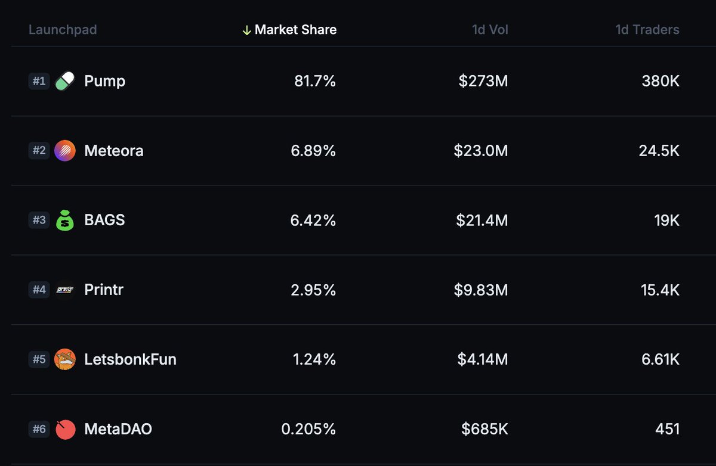Click the #4 rank badge

tap(39, 290)
